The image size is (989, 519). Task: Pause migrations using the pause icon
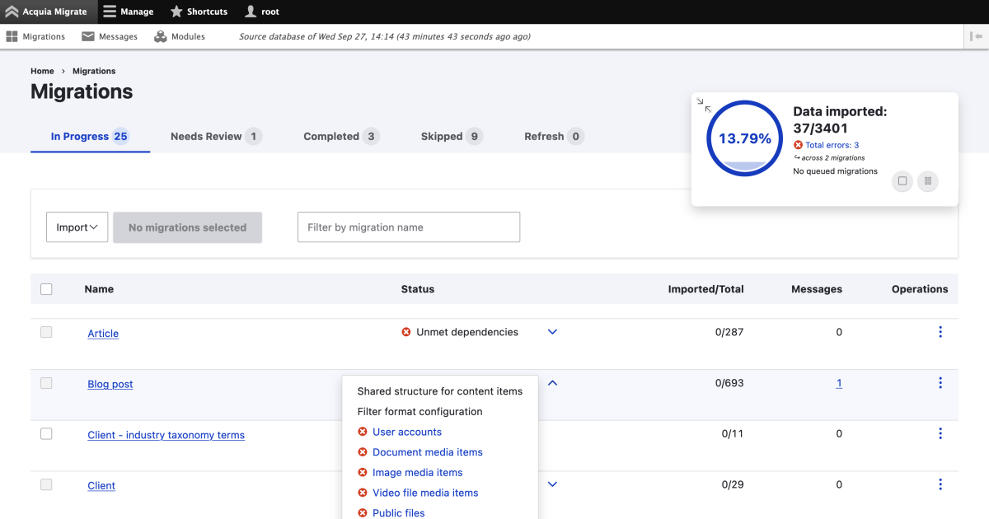pyautogui.click(x=928, y=181)
